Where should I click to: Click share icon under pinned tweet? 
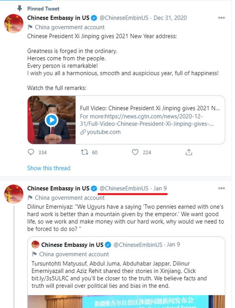tap(189, 152)
